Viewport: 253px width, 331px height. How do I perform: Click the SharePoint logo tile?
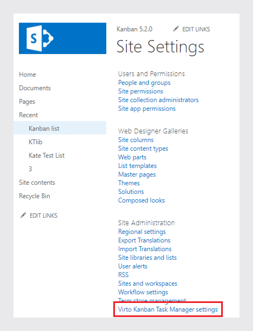pos(63,38)
